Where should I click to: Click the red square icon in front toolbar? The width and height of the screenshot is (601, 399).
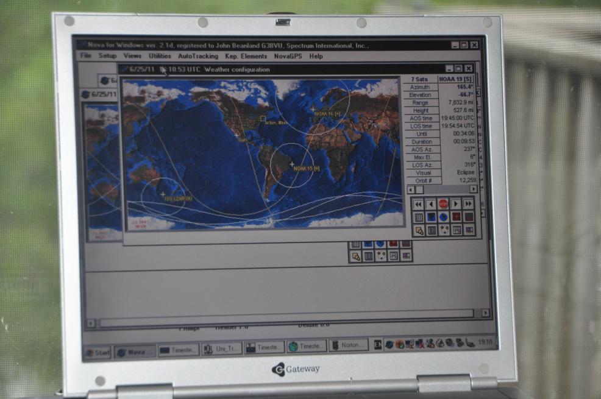(x=456, y=217)
